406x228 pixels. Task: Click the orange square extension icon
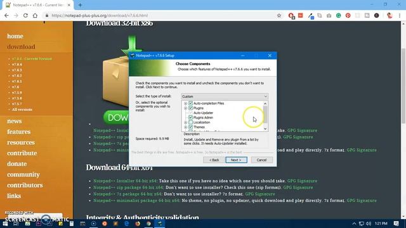[x=300, y=15]
